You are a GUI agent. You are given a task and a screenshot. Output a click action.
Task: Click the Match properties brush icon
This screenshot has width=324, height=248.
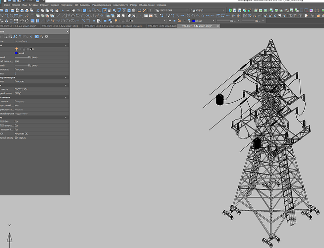click(x=266, y=15)
